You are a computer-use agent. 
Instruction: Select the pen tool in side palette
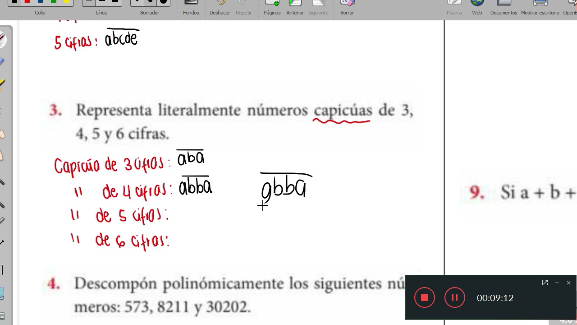2,40
